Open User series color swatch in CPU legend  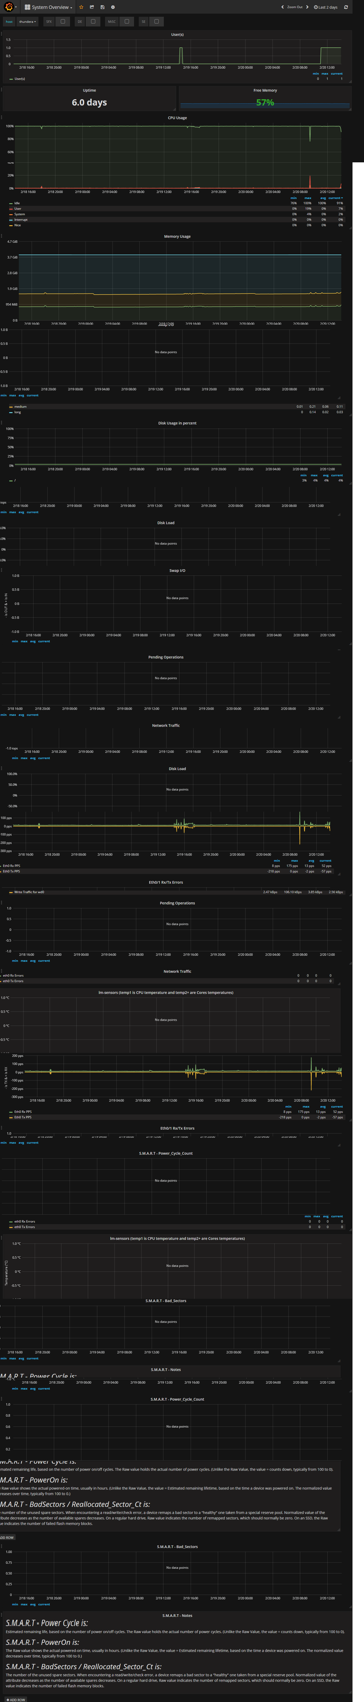coord(10,208)
